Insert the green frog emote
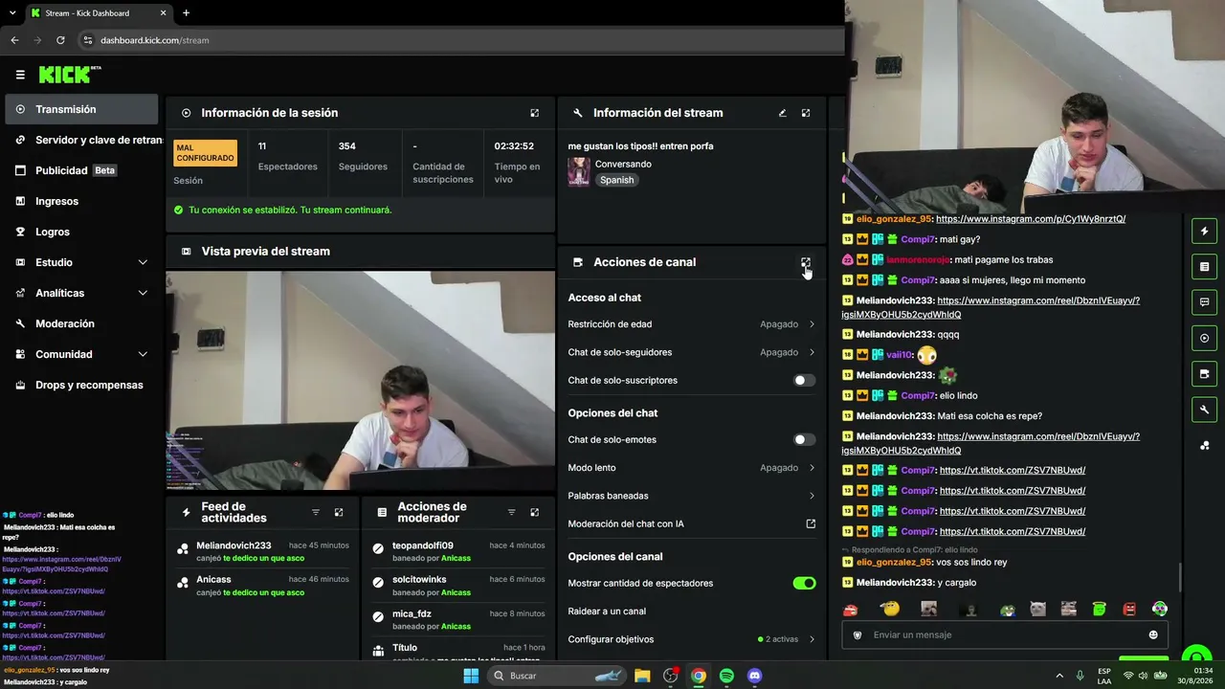 pyautogui.click(x=1007, y=609)
